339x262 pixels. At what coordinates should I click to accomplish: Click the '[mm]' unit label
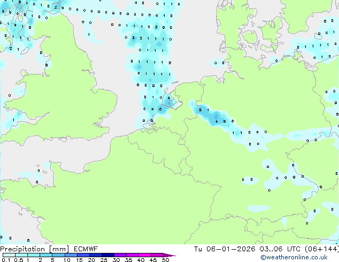[59, 249]
